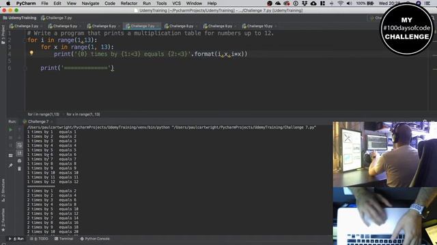This screenshot has width=437, height=245.
Task: Click the battery 100% indicator
Action: 365,3
